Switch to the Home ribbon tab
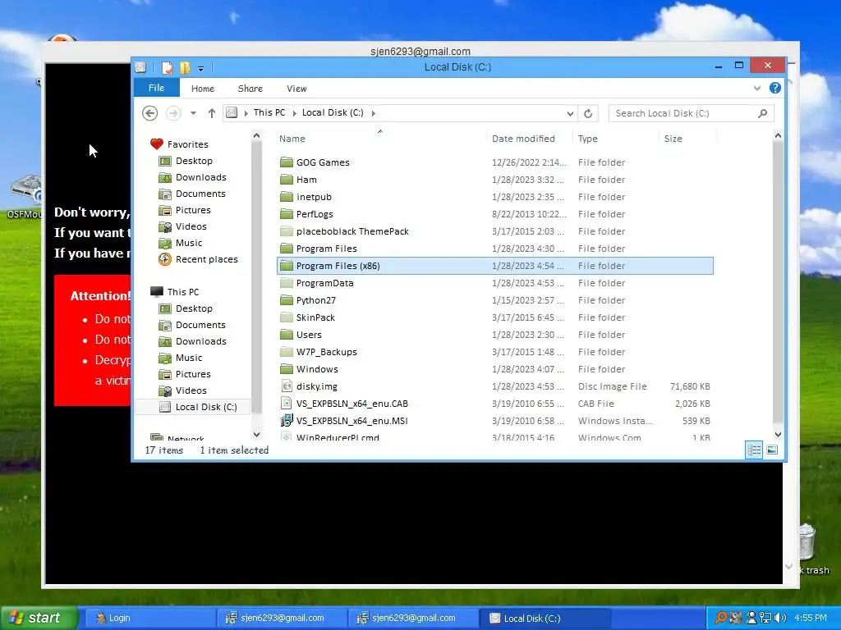 (x=203, y=89)
